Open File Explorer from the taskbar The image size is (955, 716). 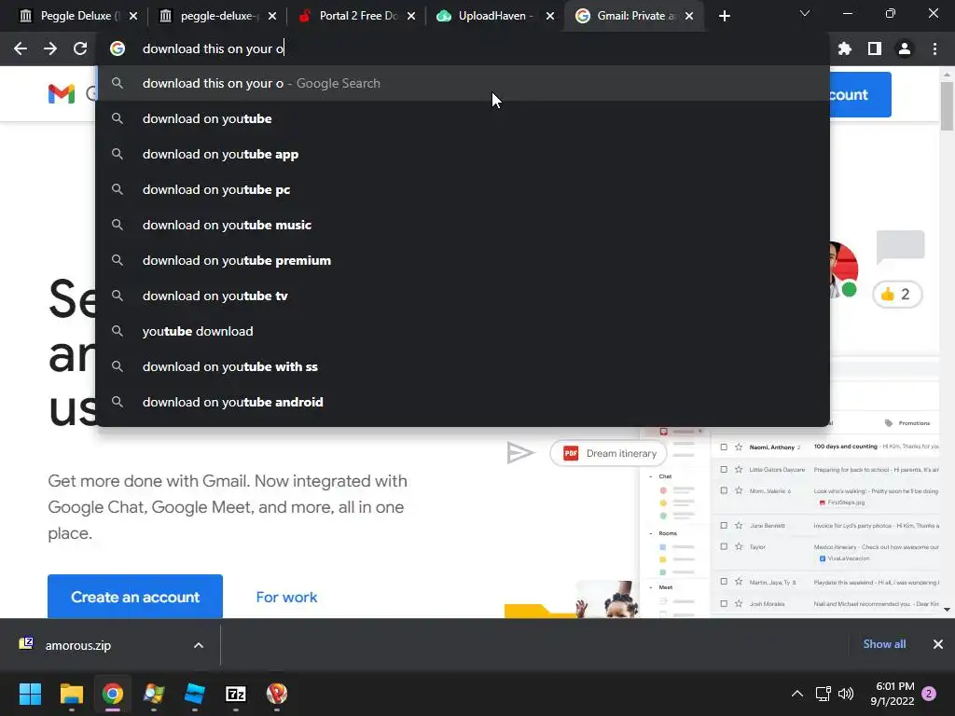point(71,694)
